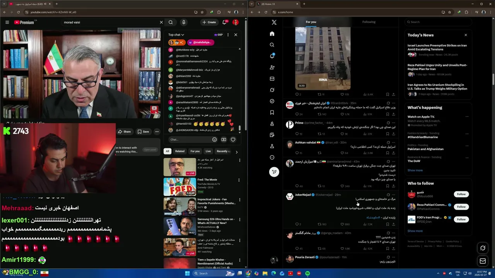
Task: Like the JokerNejad post
Action: point(342,224)
